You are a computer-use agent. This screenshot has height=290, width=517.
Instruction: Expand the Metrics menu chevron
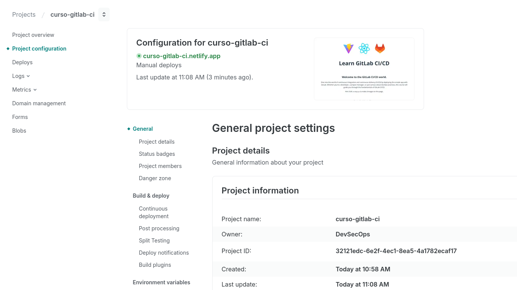(x=35, y=90)
